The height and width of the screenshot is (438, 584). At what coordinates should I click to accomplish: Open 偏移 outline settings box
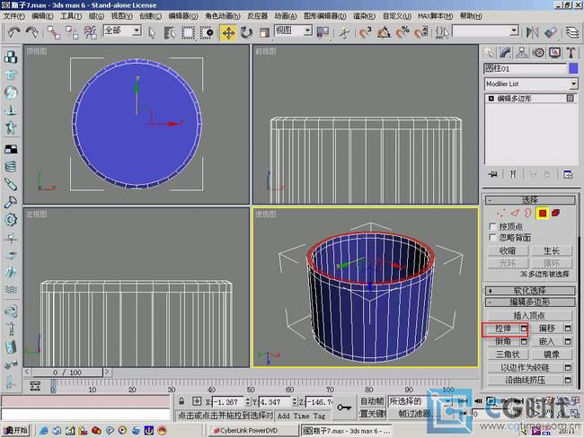[568, 328]
